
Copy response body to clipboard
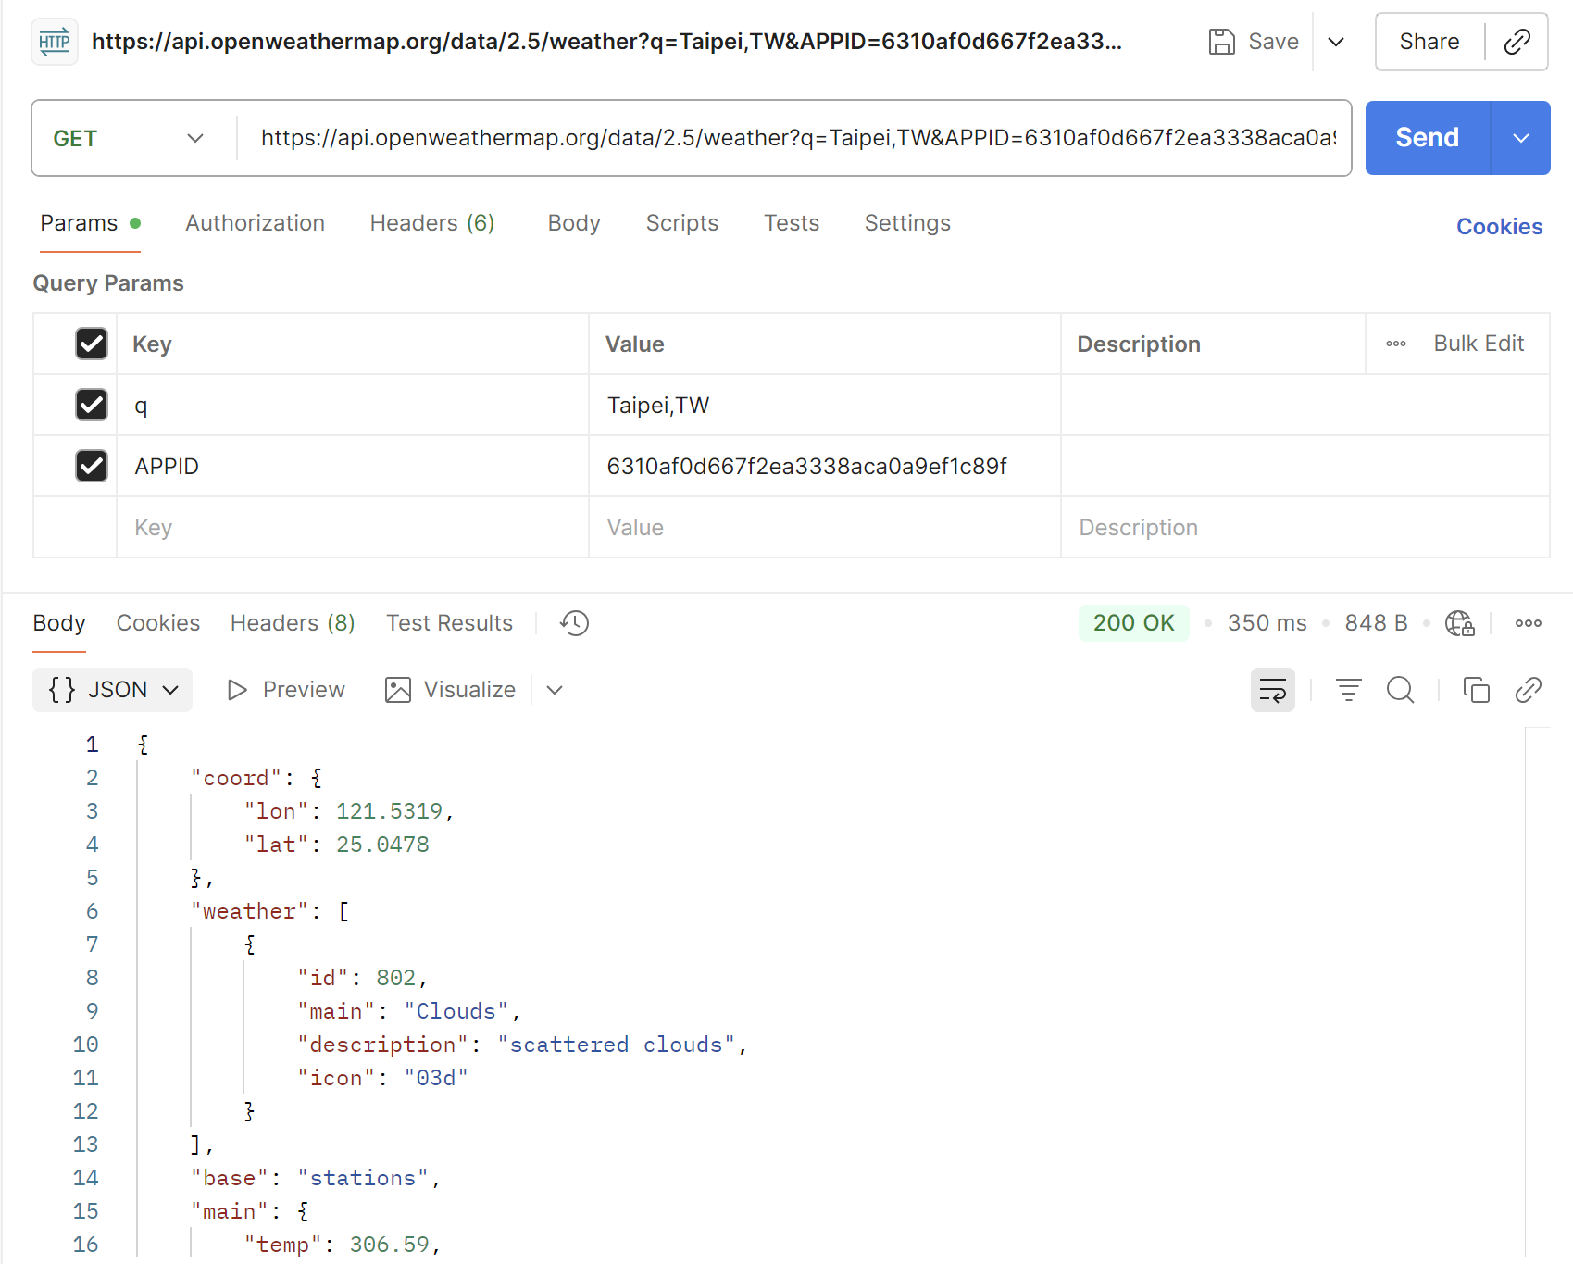click(1476, 690)
